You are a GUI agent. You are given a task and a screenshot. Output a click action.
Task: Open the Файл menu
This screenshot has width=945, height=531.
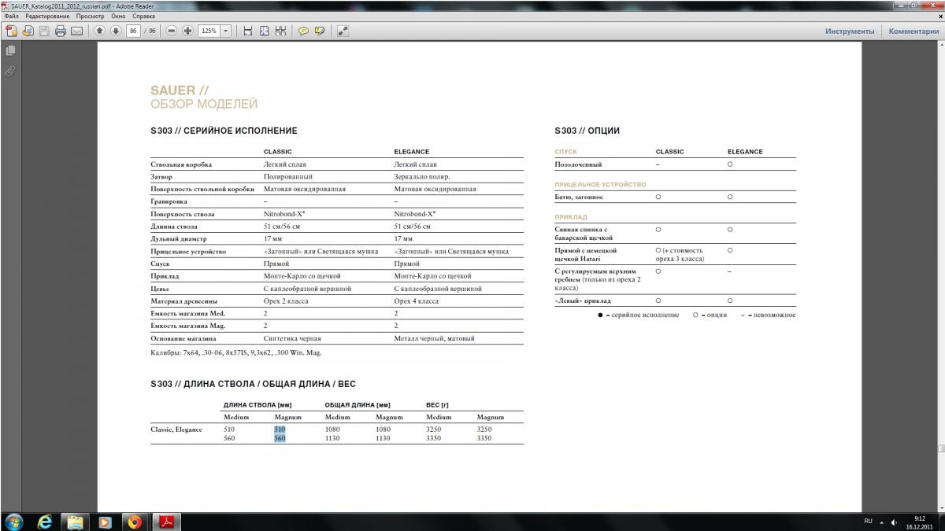tap(10, 16)
